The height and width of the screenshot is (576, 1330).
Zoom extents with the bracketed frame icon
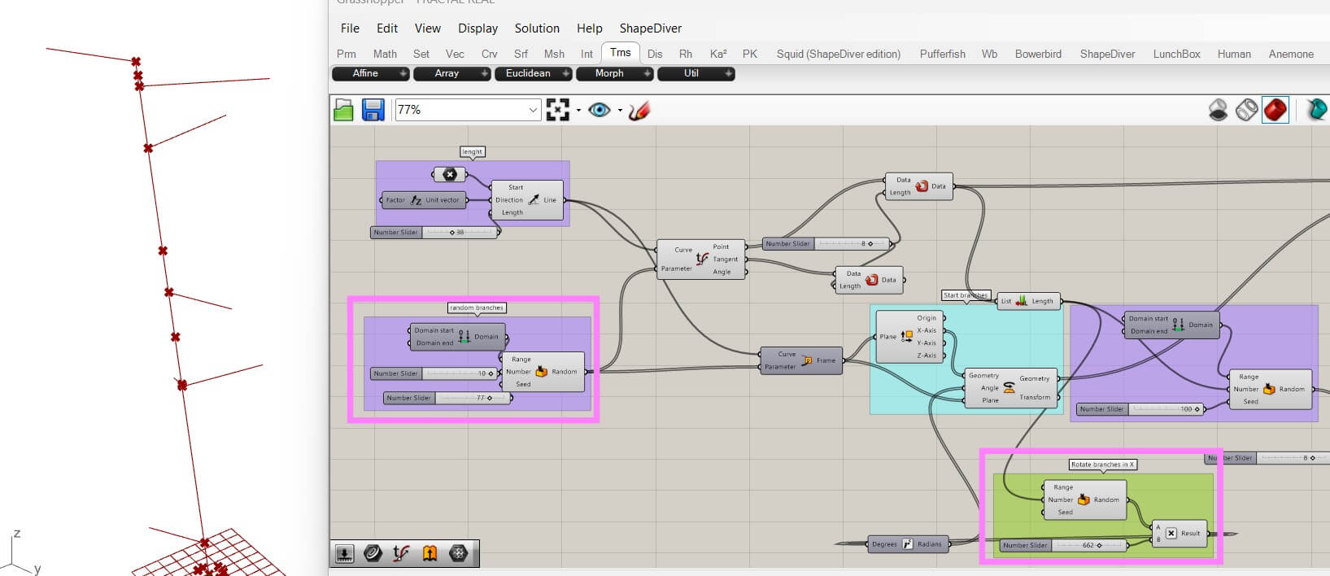point(558,110)
